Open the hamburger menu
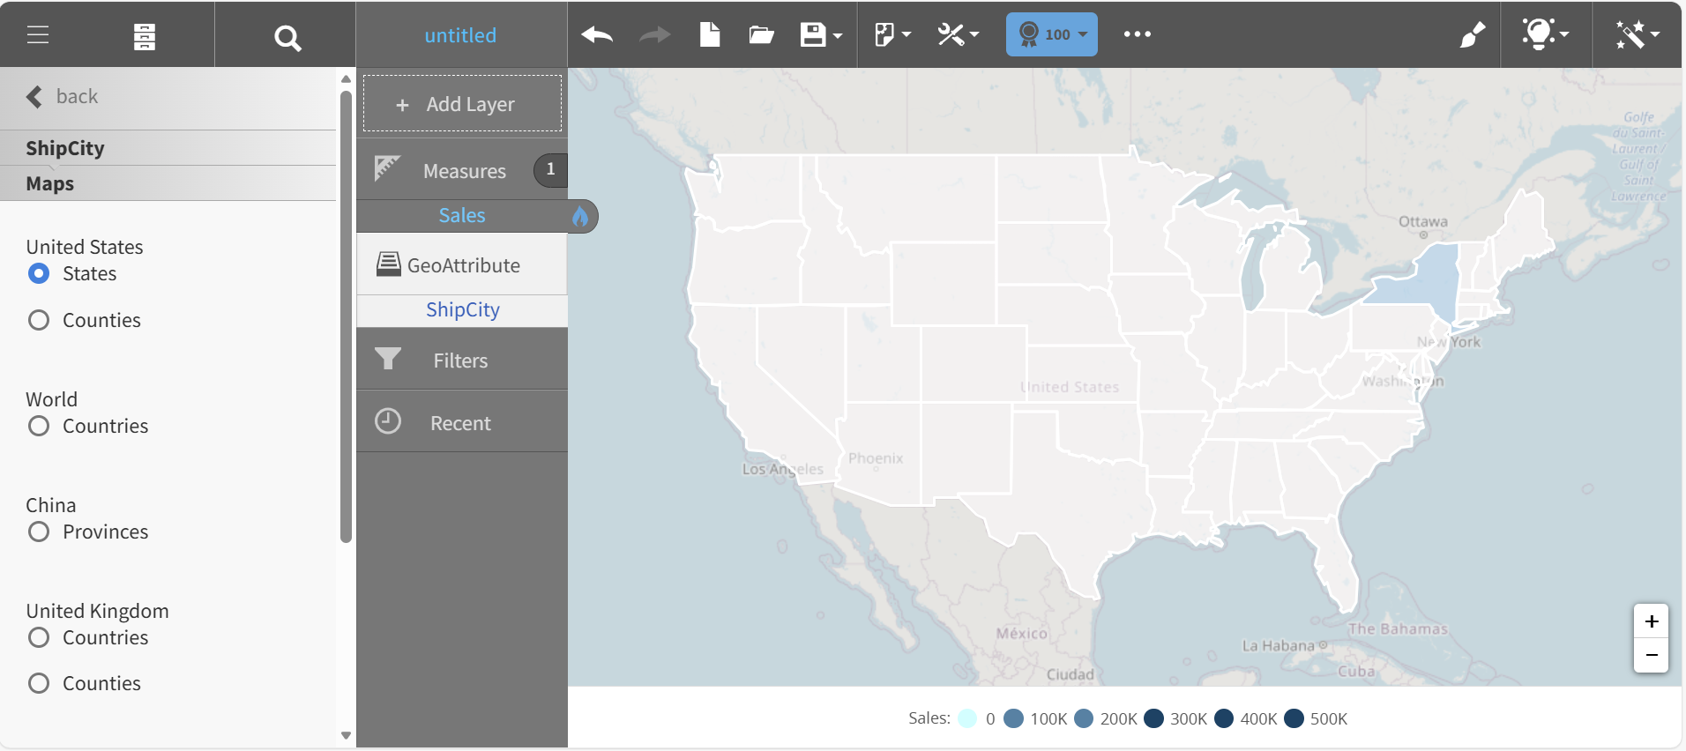 click(38, 35)
